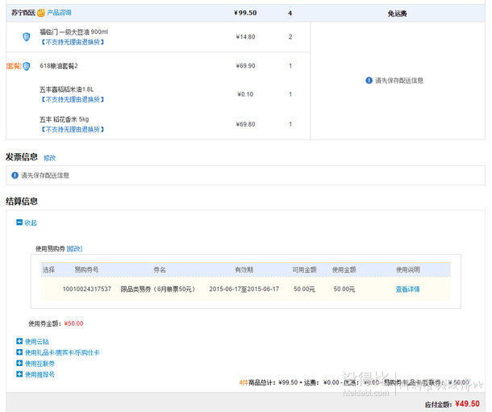Screen dimensions: 492x412
Task: Expand the 使用推荐号 option
Action: 35,374
